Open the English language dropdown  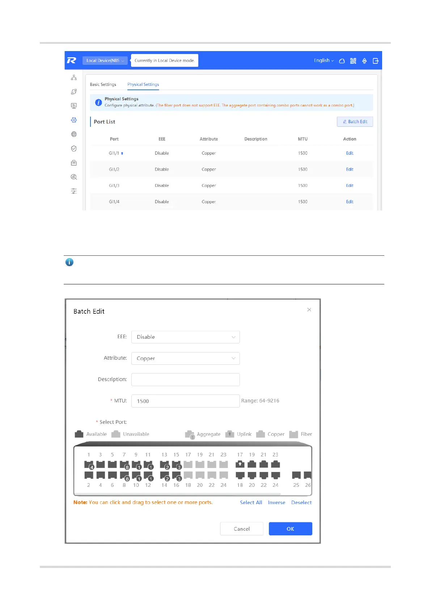pyautogui.click(x=324, y=60)
